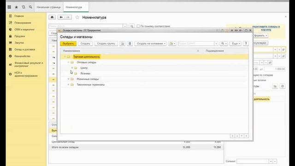Expand Розничные склады tree node
The height and width of the screenshot is (166, 295).
[x=68, y=79]
